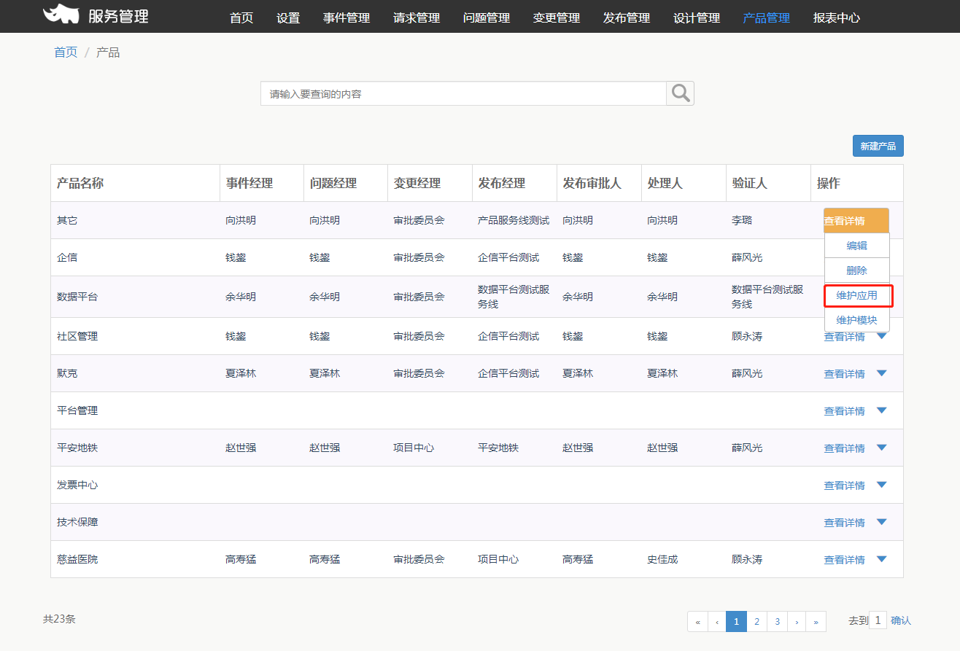Image resolution: width=960 pixels, height=651 pixels.
Task: Open 查看详情 link for 社区管理
Action: [x=845, y=337]
